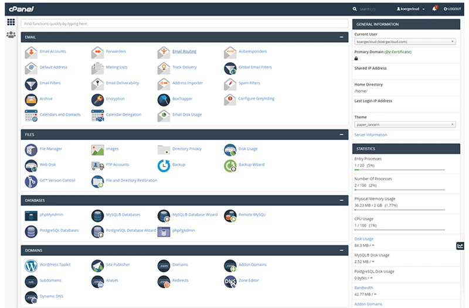Open the Server Information link
This screenshot has height=308, width=469.
pyautogui.click(x=371, y=135)
